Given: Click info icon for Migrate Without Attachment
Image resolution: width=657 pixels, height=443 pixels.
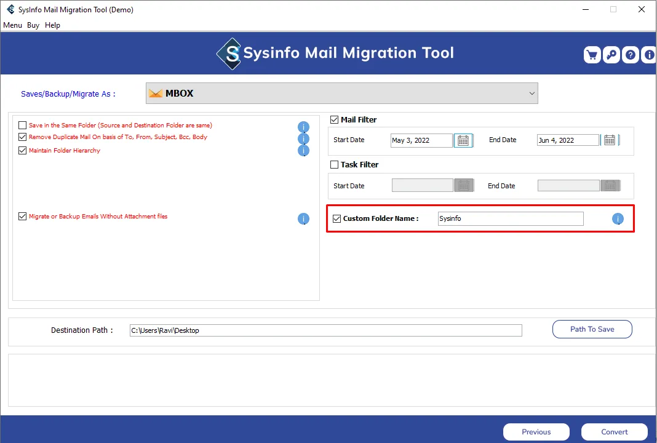Looking at the screenshot, I should click(303, 218).
